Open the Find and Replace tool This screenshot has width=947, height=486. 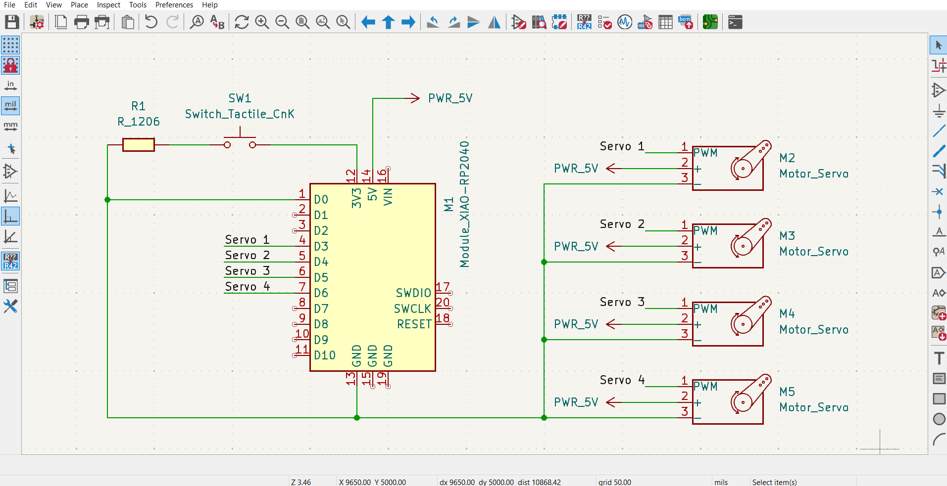point(217,22)
